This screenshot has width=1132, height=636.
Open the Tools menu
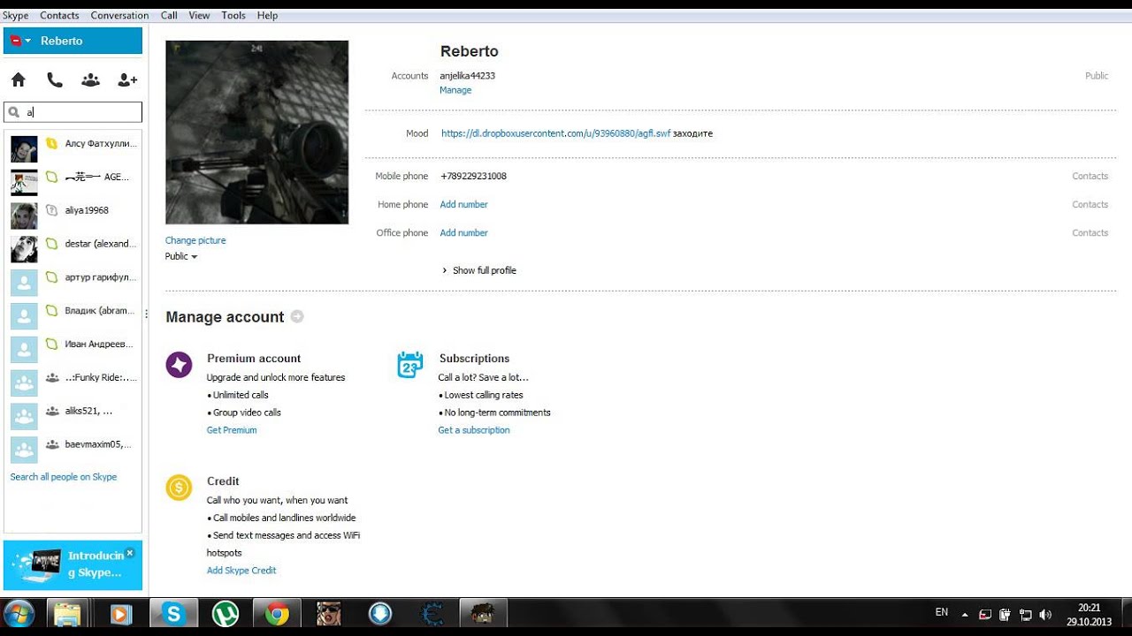(233, 15)
